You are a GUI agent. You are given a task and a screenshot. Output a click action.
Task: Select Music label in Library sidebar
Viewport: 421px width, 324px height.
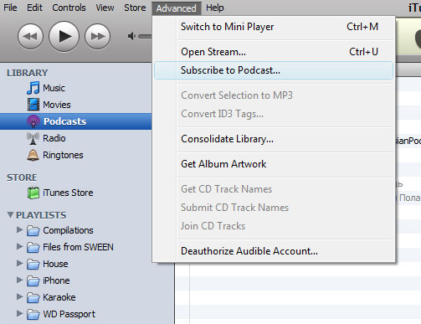[x=54, y=88]
